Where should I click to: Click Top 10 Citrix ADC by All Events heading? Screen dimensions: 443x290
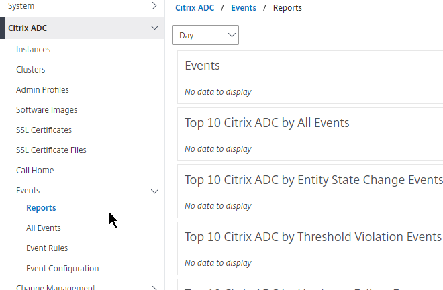pyautogui.click(x=267, y=123)
